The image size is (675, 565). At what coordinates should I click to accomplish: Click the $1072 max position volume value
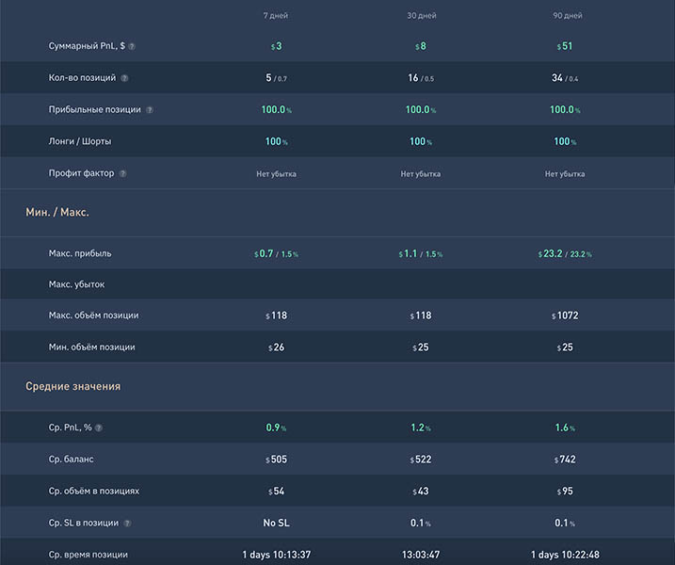pyautogui.click(x=565, y=315)
